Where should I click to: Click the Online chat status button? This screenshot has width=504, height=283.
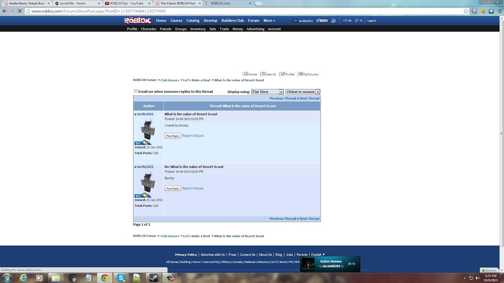coord(489,270)
